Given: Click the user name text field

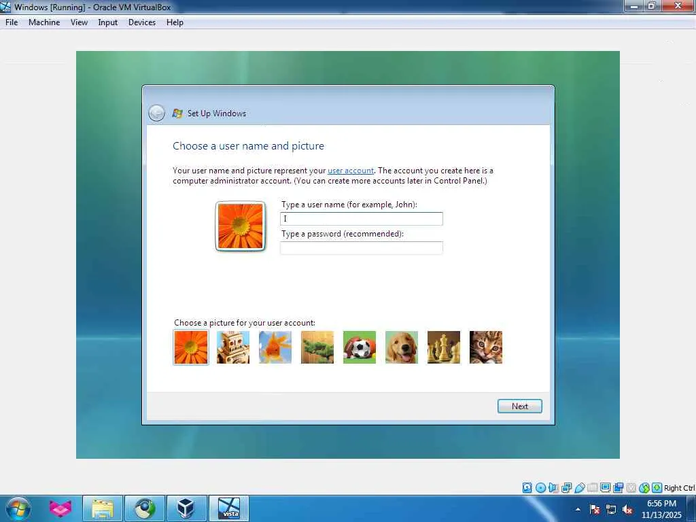Looking at the screenshot, I should click(362, 218).
